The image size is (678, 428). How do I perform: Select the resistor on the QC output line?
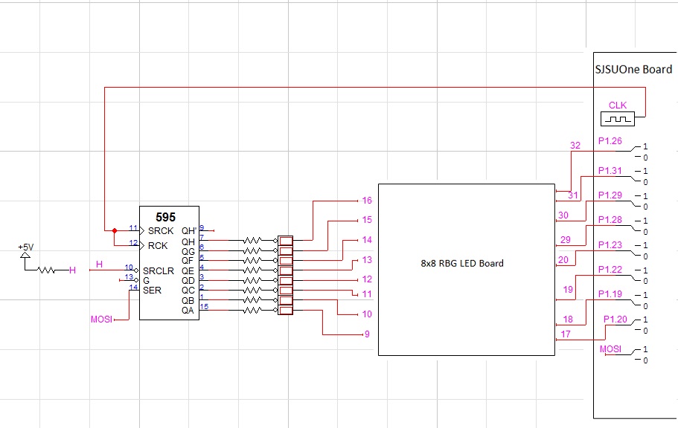pyautogui.click(x=252, y=291)
